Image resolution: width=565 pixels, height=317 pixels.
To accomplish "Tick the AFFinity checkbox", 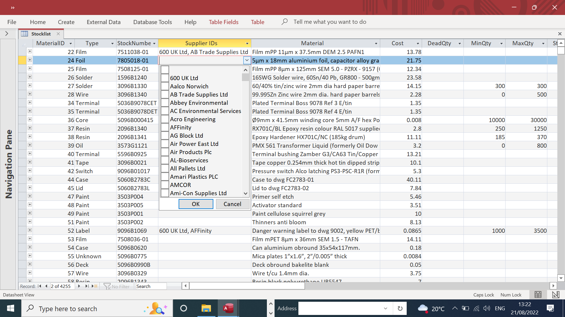I will (165, 127).
